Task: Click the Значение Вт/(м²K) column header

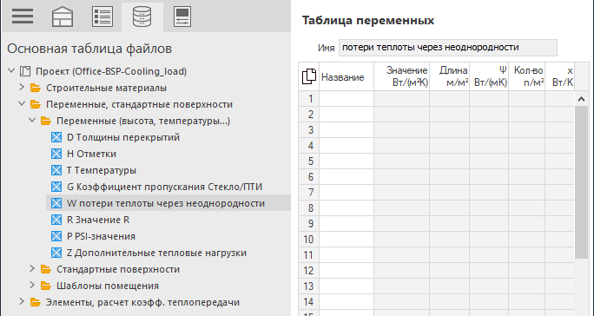Action: (x=401, y=76)
